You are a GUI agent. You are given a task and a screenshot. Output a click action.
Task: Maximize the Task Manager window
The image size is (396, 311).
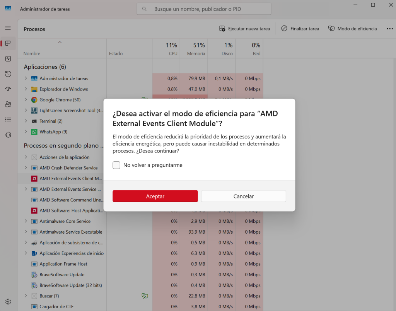(x=373, y=5)
